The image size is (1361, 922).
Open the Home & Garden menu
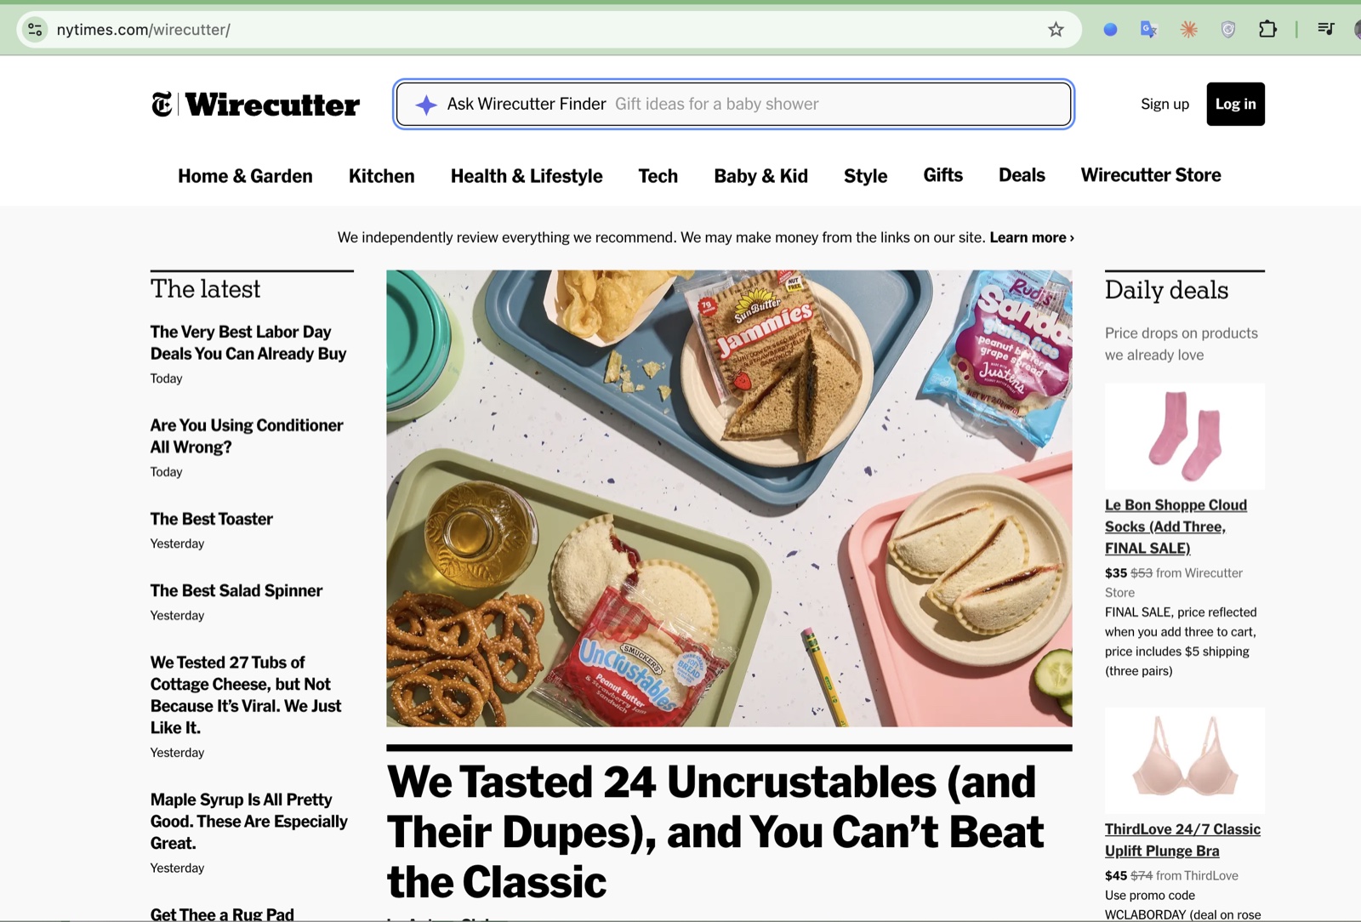245,176
